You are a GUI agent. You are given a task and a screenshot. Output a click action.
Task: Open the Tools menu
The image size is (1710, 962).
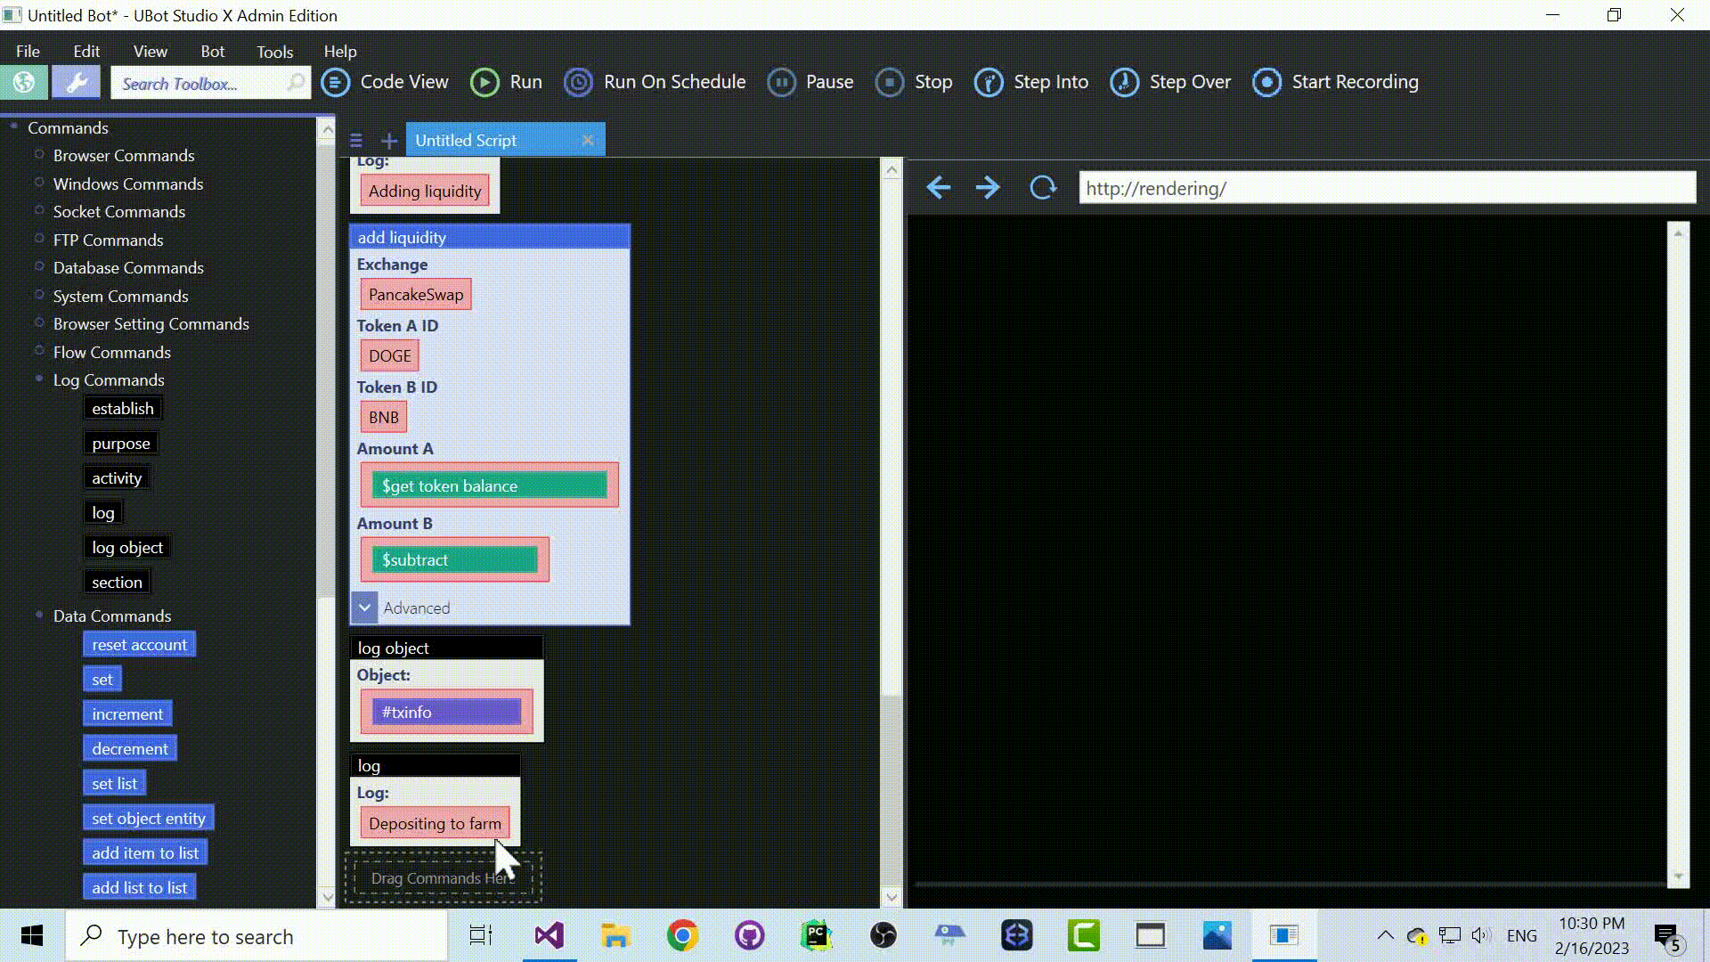[274, 52]
